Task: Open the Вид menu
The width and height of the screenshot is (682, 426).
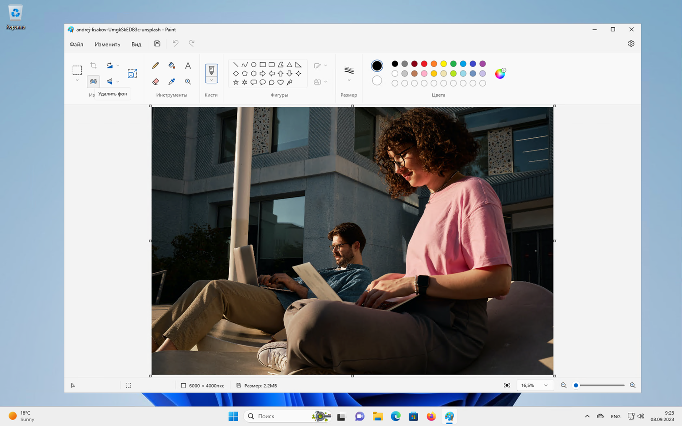Action: point(136,44)
